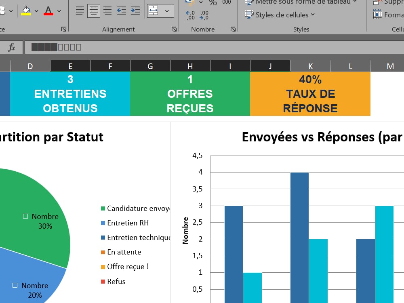The width and height of the screenshot is (404, 303).
Task: Click the Nombre vertical axis title
Action: point(185,231)
